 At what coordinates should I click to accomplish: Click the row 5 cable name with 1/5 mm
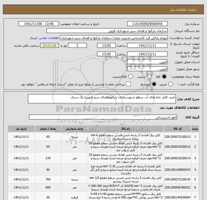pos(126,180)
